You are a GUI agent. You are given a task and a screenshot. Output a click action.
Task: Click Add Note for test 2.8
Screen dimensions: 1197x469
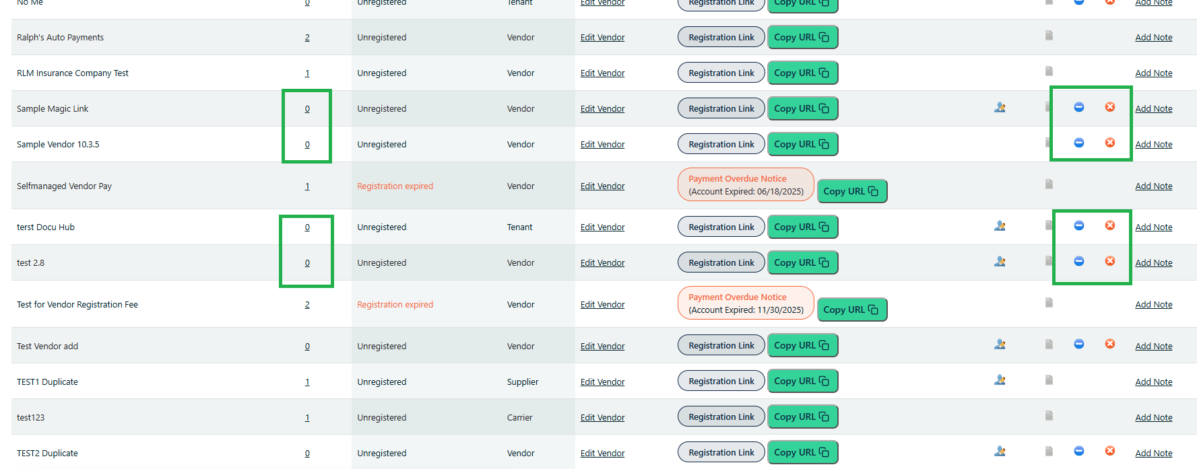coord(1153,262)
